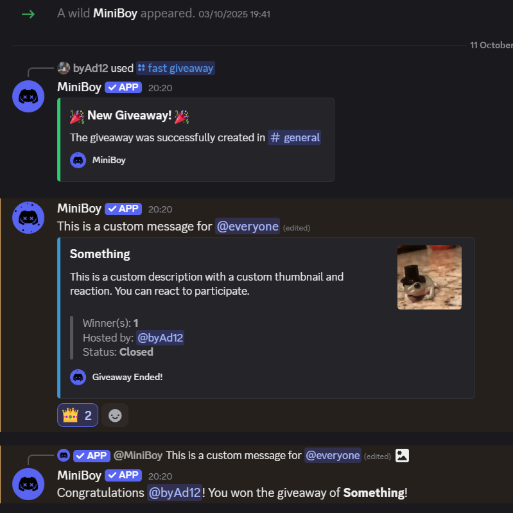Click the green join arrow icon
Screen dimensions: 513x513
click(28, 13)
